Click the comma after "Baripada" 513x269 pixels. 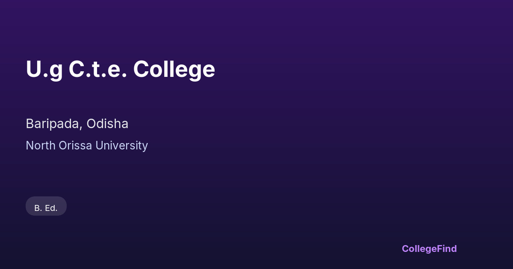click(x=81, y=127)
